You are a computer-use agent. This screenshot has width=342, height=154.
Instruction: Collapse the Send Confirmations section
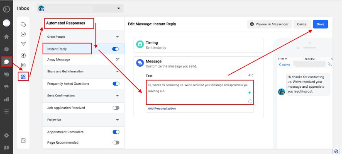click(x=117, y=96)
